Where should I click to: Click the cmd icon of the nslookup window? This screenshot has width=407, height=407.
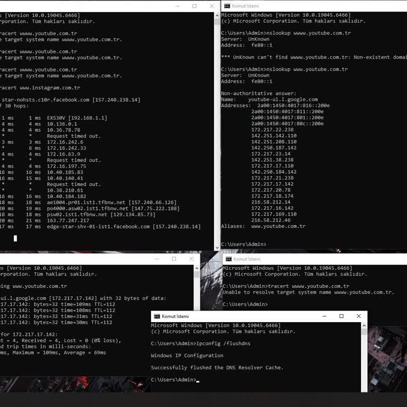[x=227, y=6]
